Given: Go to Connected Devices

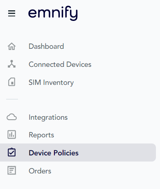Looking at the screenshot, I should [x=60, y=64].
